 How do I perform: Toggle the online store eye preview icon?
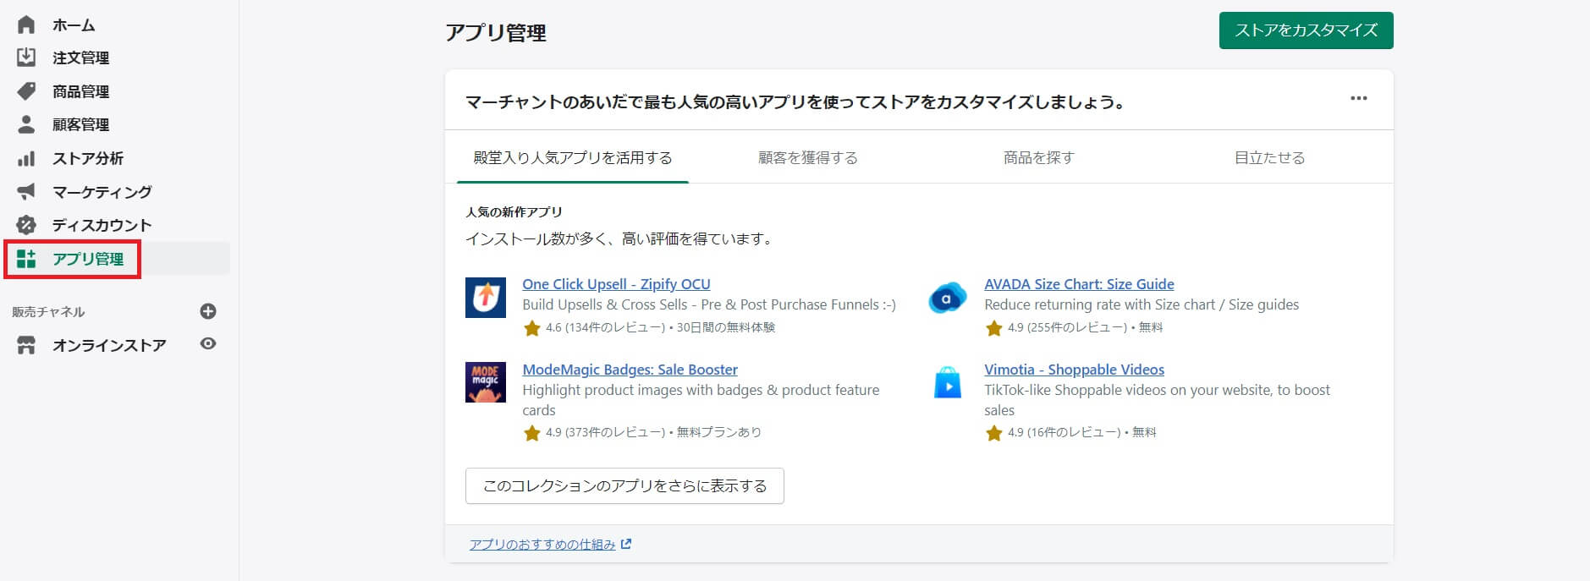pos(208,344)
